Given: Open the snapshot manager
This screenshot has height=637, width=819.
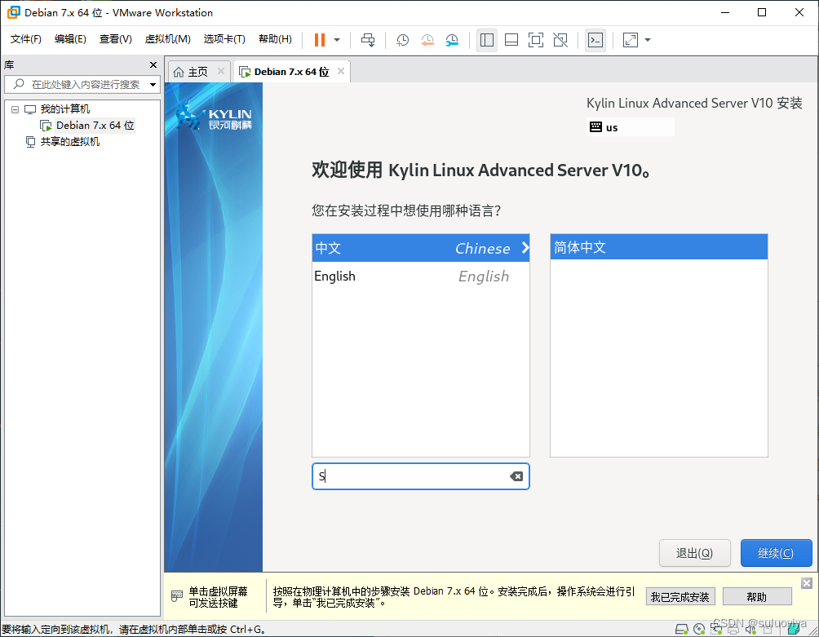Looking at the screenshot, I should coord(454,39).
